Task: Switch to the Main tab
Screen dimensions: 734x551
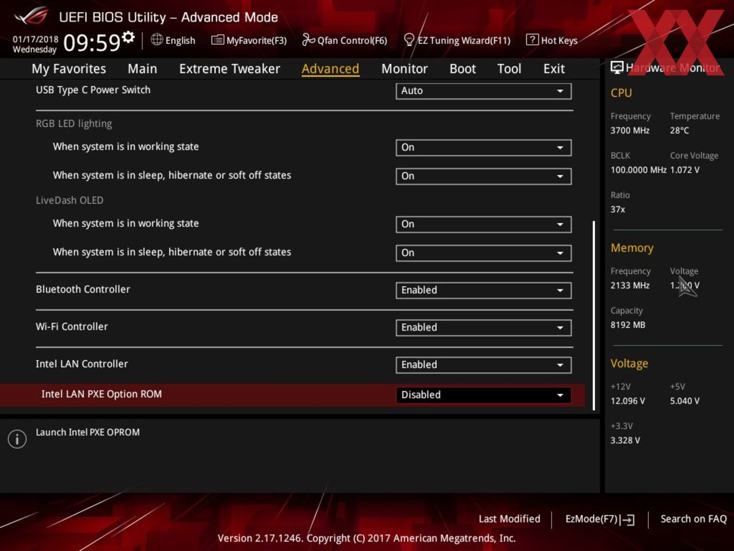Action: (142, 69)
